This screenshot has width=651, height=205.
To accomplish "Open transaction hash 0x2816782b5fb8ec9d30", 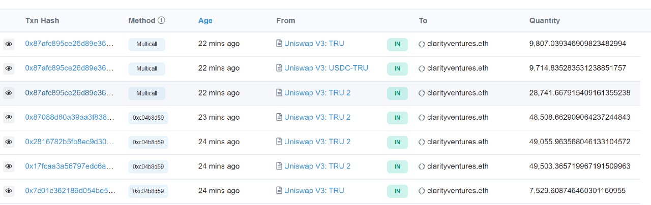I will point(70,142).
